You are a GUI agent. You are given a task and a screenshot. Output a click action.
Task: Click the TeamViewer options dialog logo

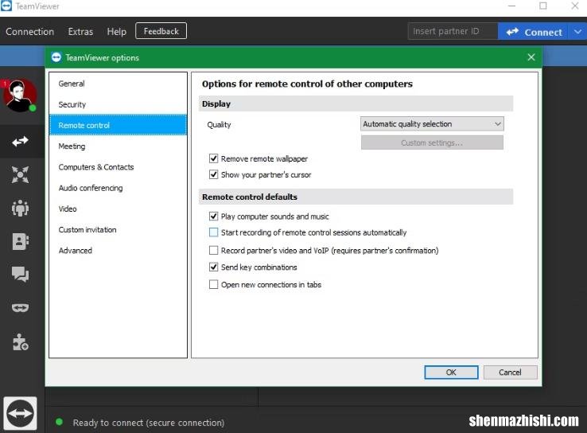56,57
